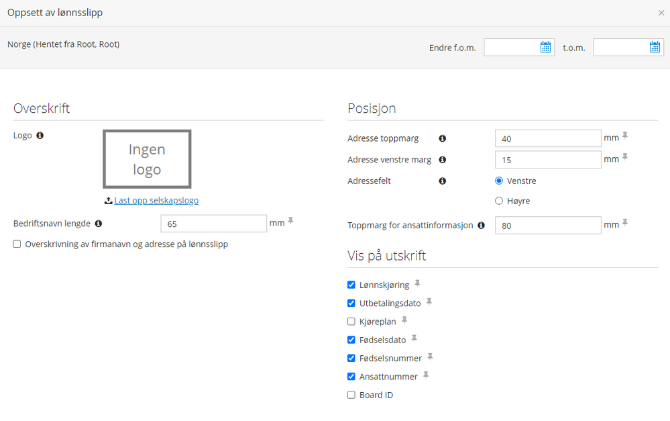Screen dimensions: 670x421
Task: Tick the Board ID checkbox
Action: tap(351, 395)
